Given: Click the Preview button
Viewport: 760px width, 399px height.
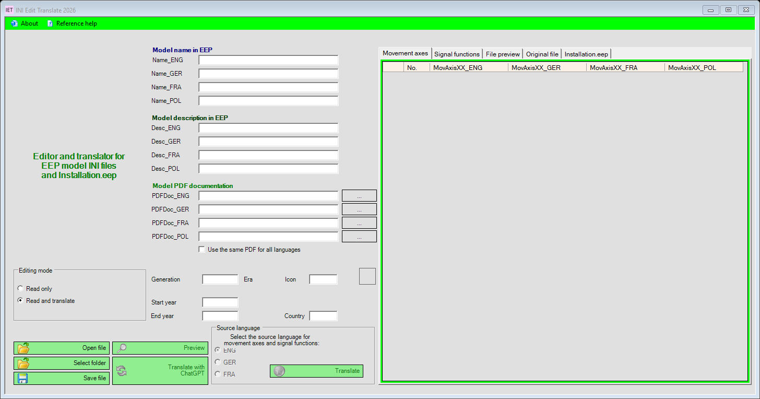Looking at the screenshot, I should (160, 348).
